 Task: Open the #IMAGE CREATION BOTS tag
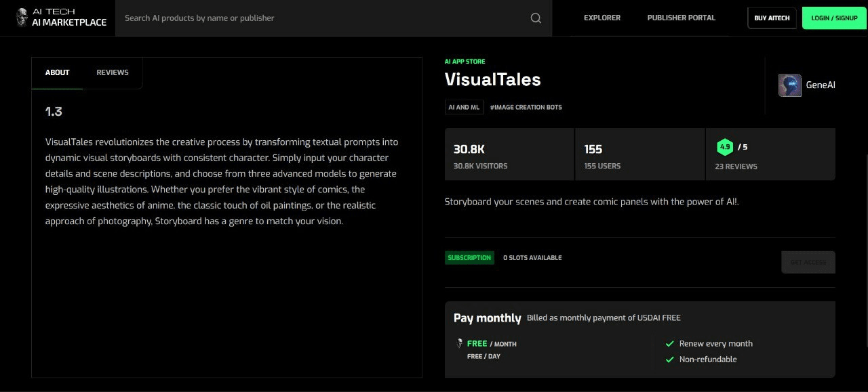526,107
